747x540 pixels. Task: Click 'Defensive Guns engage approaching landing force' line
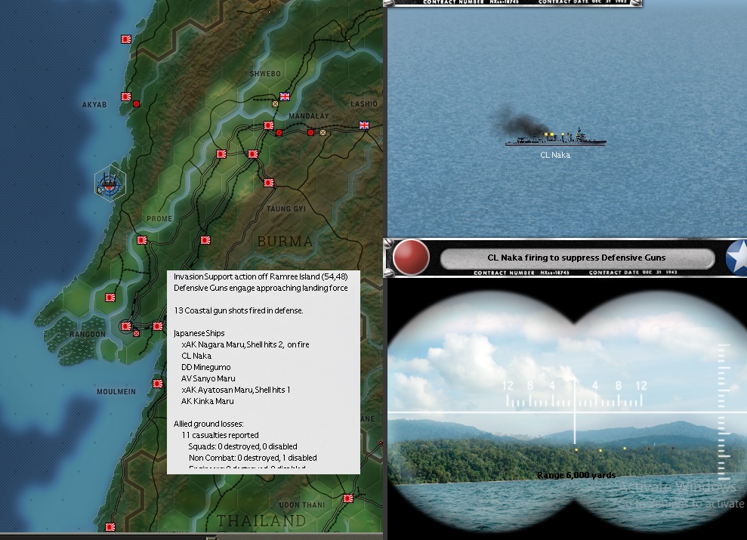(x=261, y=288)
